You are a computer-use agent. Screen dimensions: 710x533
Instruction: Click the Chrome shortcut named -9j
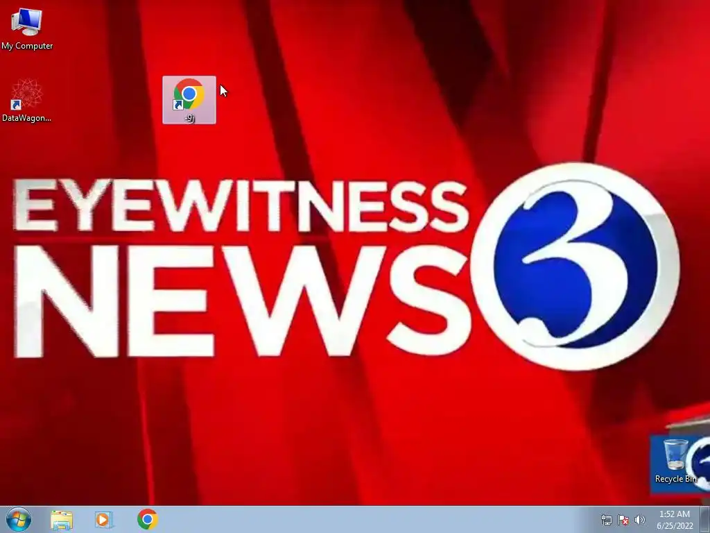pos(189,100)
